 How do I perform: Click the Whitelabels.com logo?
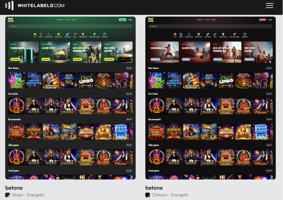click(35, 5)
